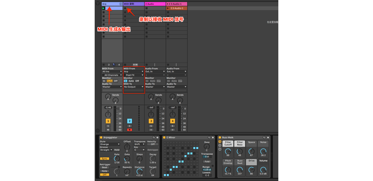Click the Arp track title fold icon
Image resolution: width=373 pixels, height=181 pixels.
[121, 4]
